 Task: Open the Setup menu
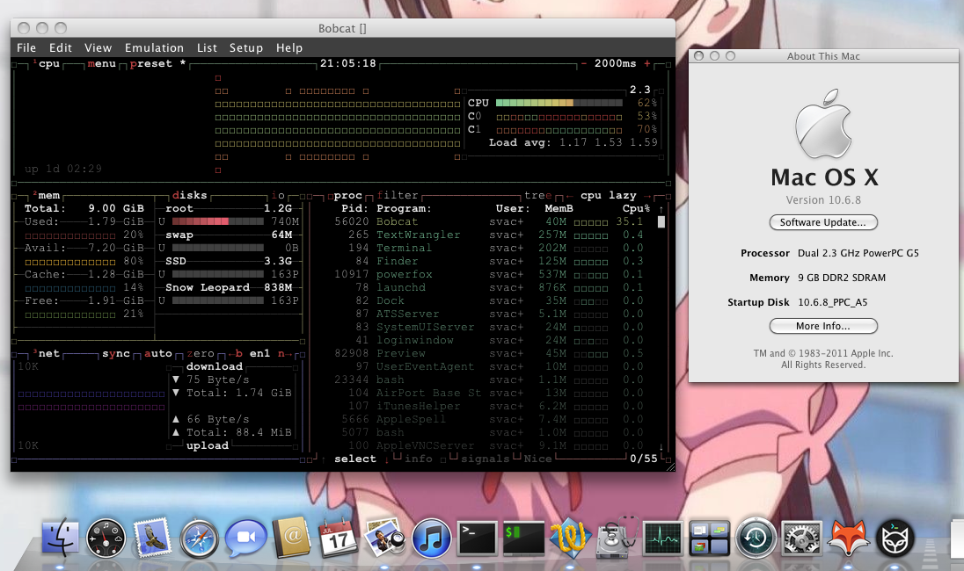(246, 48)
